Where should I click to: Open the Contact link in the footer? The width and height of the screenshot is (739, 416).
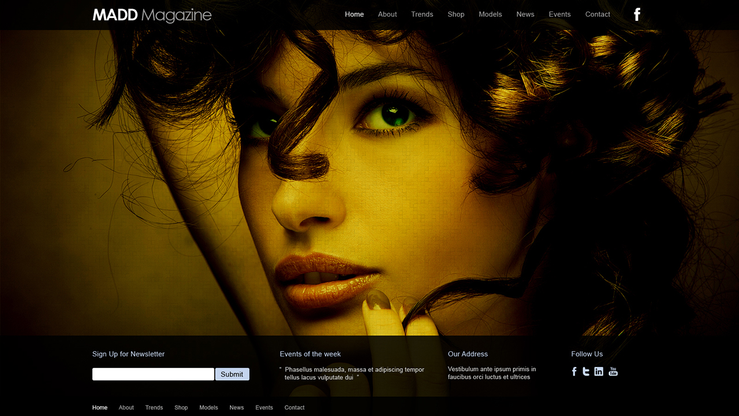(294, 408)
